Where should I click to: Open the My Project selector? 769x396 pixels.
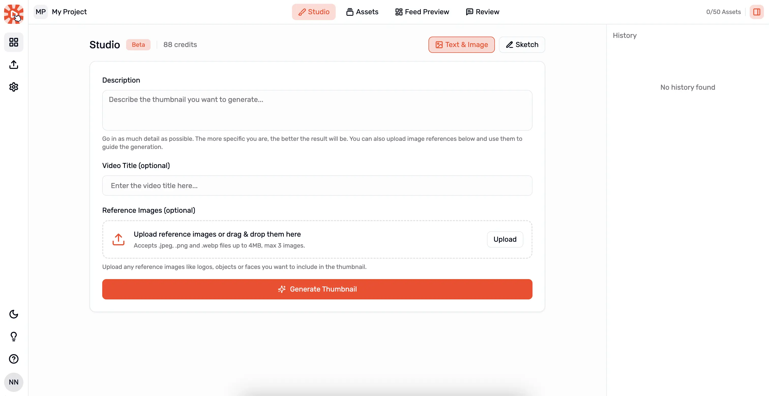click(x=60, y=12)
